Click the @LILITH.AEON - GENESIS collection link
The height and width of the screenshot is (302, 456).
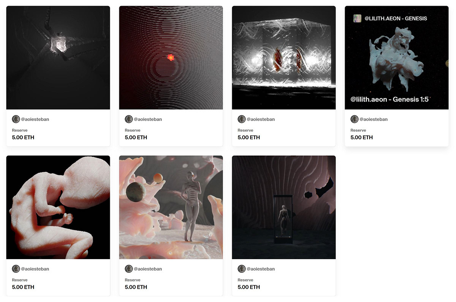point(396,18)
